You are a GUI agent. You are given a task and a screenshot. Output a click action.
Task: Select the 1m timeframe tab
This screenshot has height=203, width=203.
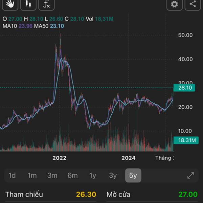pos(32,175)
